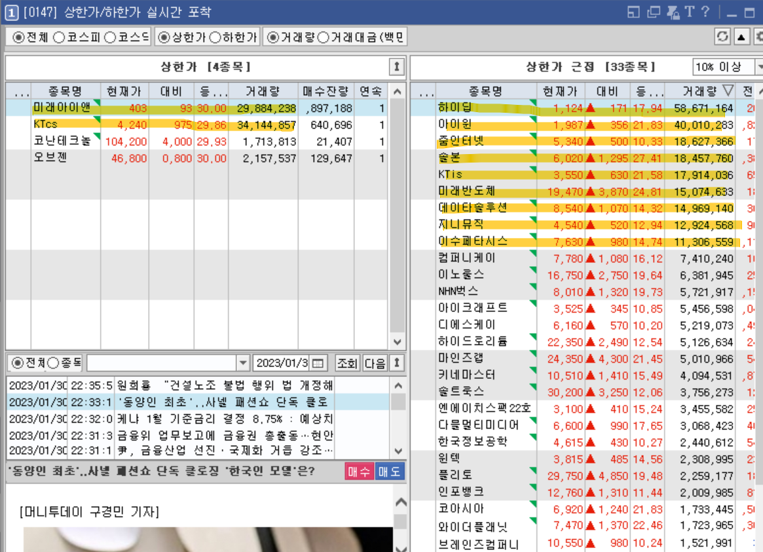763x552 pixels.
Task: Select 거래대금 (백만) radio button
Action: [x=323, y=37]
